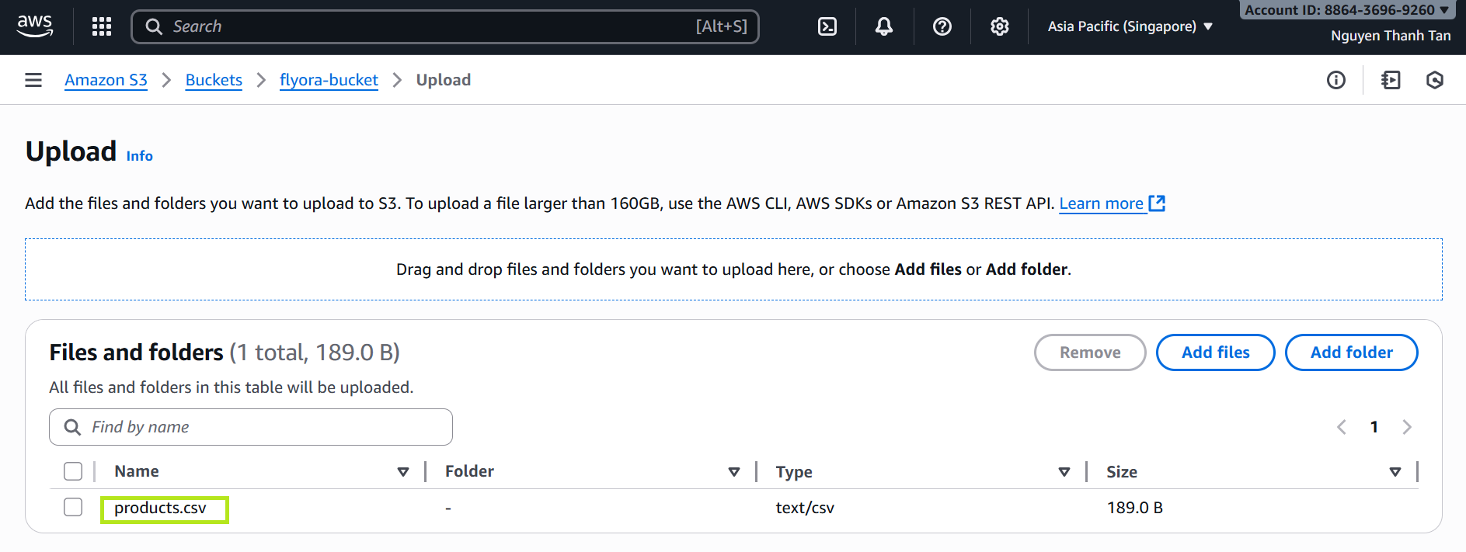Screen dimensions: 1466x552
Task: Open the notifications bell
Action: (x=884, y=26)
